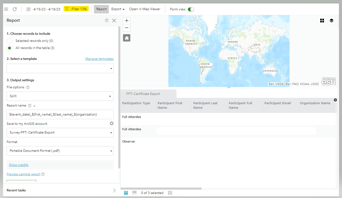Open the basemap gallery grid icon

[322, 21]
